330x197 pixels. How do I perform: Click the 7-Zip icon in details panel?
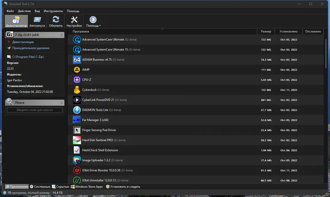[10, 34]
